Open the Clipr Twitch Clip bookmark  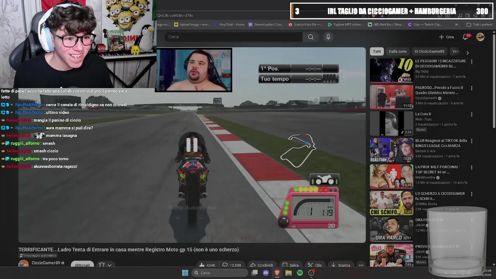coord(425,24)
